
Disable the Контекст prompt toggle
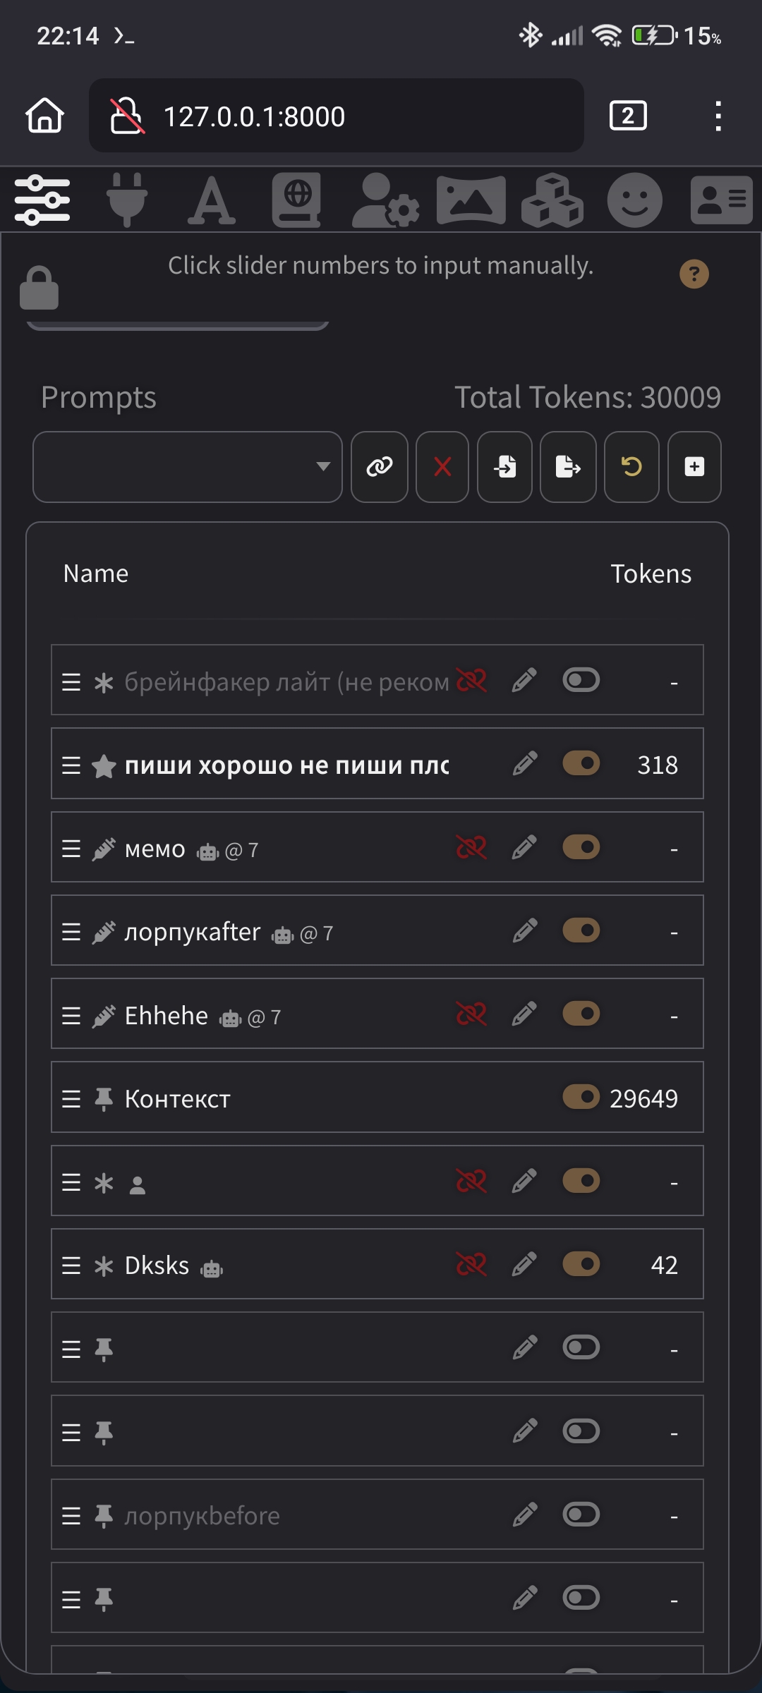(x=581, y=1097)
